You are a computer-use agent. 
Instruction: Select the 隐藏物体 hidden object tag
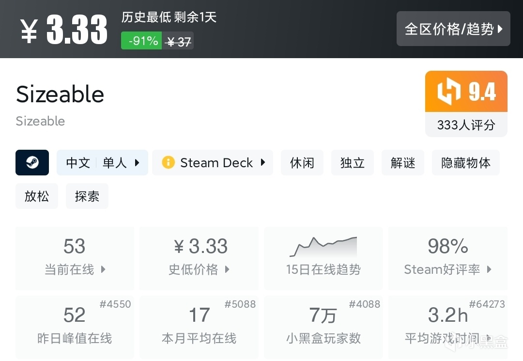click(x=465, y=162)
